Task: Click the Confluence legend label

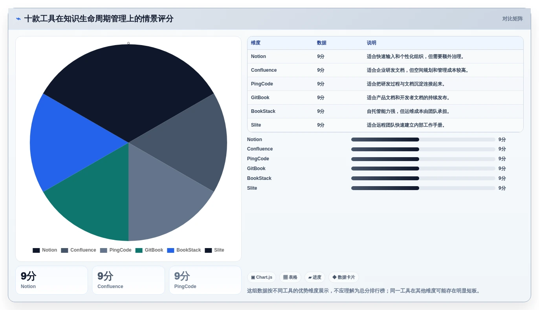Action: [83, 250]
